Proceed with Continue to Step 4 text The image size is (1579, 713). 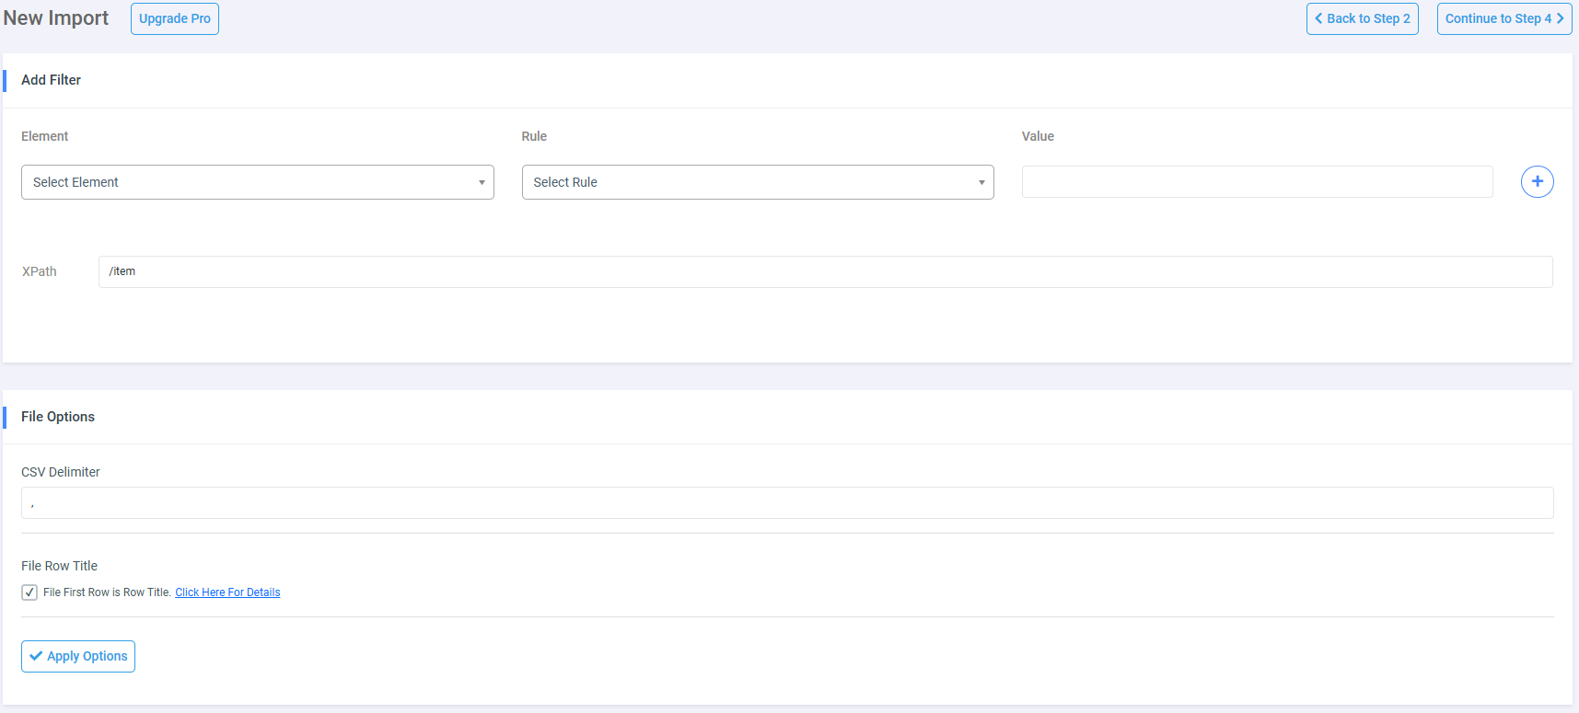(x=1497, y=18)
